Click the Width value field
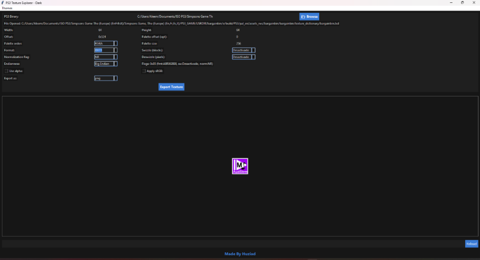480x260 pixels. pos(100,30)
